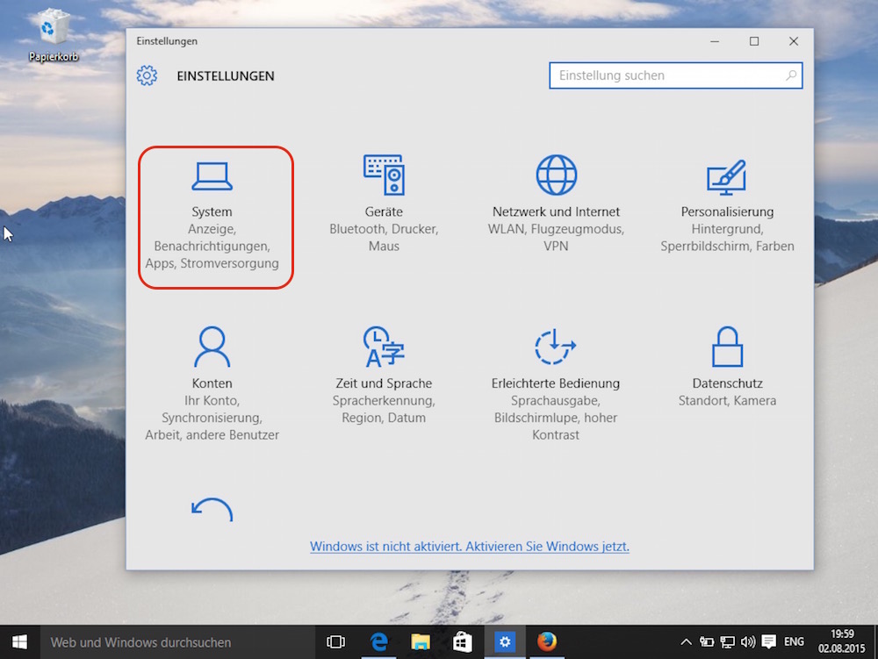
Task: Open Task View in the taskbar
Action: click(x=335, y=642)
